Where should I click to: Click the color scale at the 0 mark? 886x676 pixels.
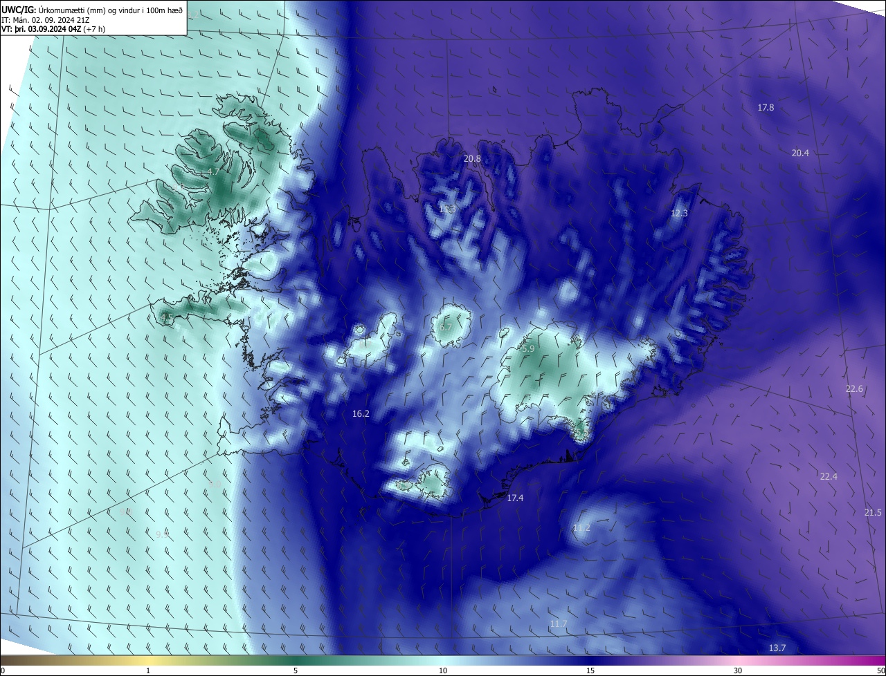(3, 670)
